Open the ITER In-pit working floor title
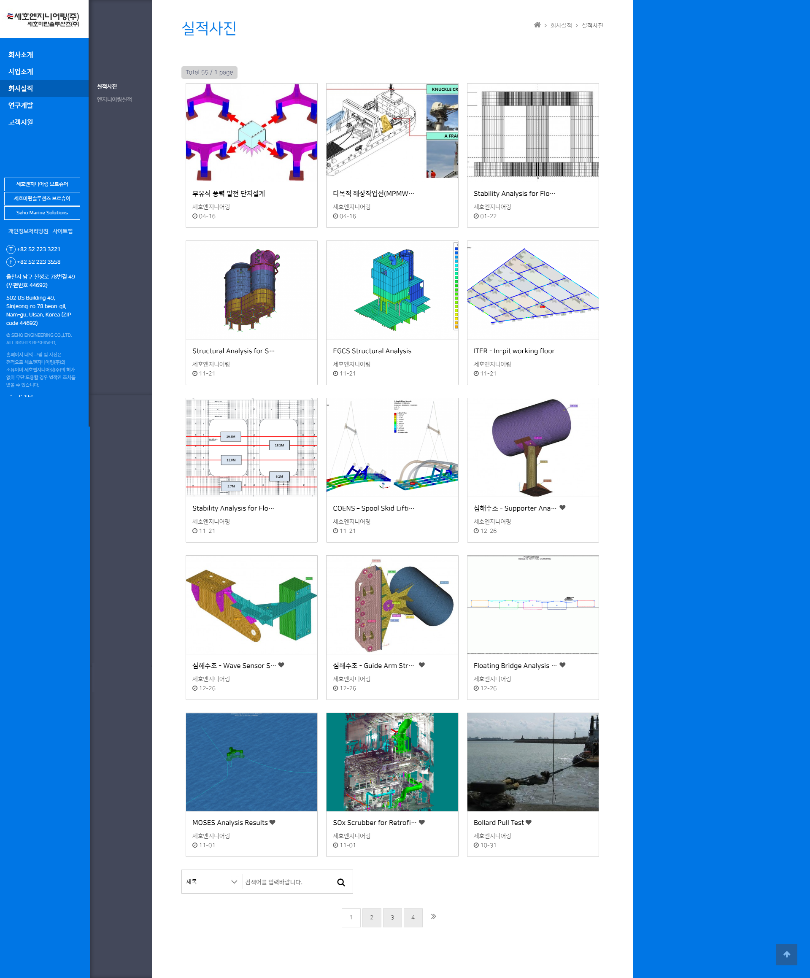The image size is (810, 978). tap(514, 351)
